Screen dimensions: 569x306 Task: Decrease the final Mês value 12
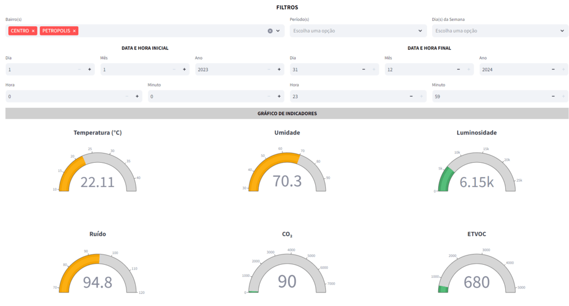pos(458,69)
